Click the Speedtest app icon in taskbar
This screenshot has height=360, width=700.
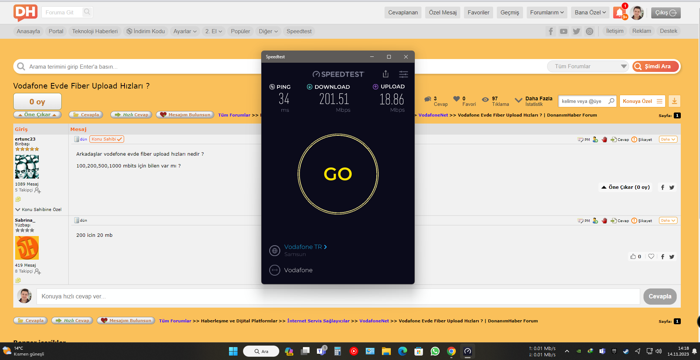click(467, 351)
